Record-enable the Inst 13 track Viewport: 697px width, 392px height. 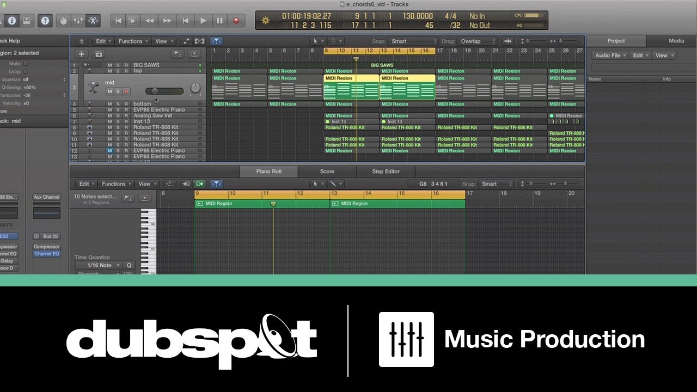[x=126, y=121]
